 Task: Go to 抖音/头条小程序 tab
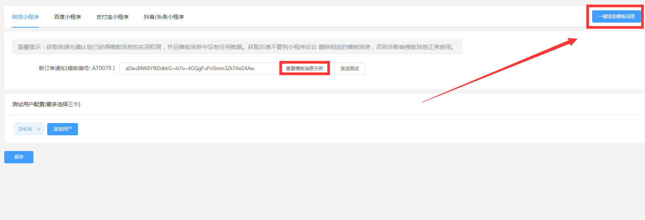tap(164, 17)
